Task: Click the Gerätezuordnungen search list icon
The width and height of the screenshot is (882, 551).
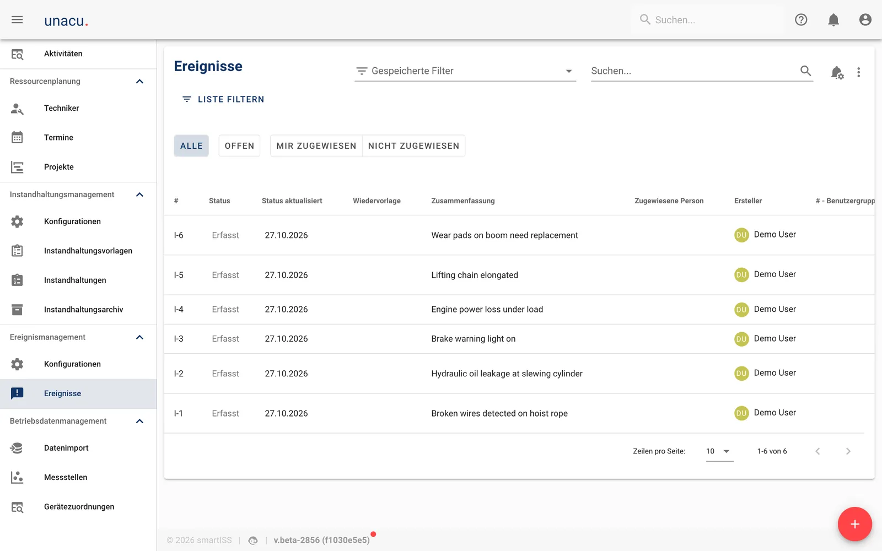Action: (17, 507)
